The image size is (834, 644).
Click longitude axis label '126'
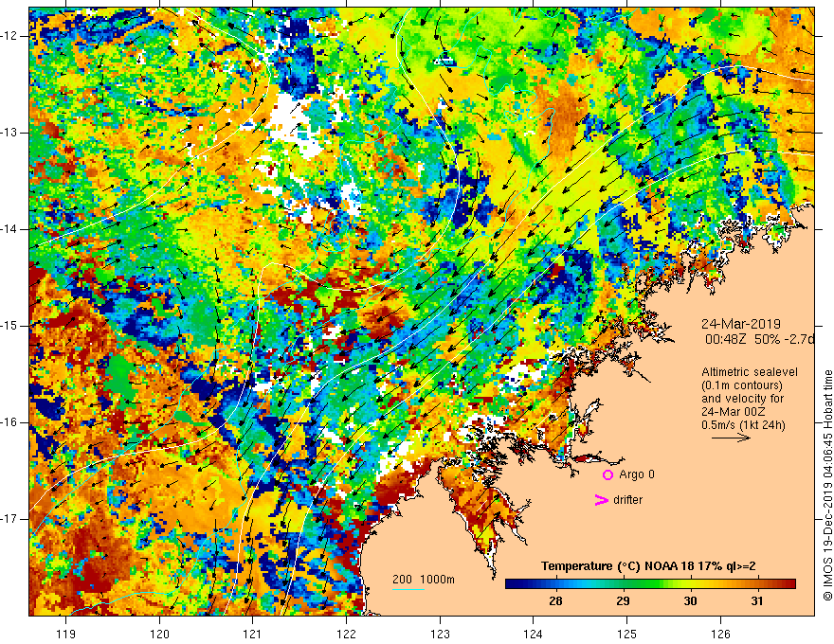coord(720,634)
